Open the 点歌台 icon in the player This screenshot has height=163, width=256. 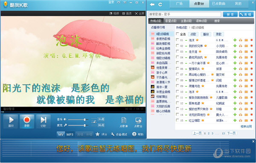[x=138, y=122]
